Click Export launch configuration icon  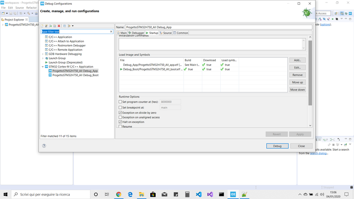(x=50, y=26)
